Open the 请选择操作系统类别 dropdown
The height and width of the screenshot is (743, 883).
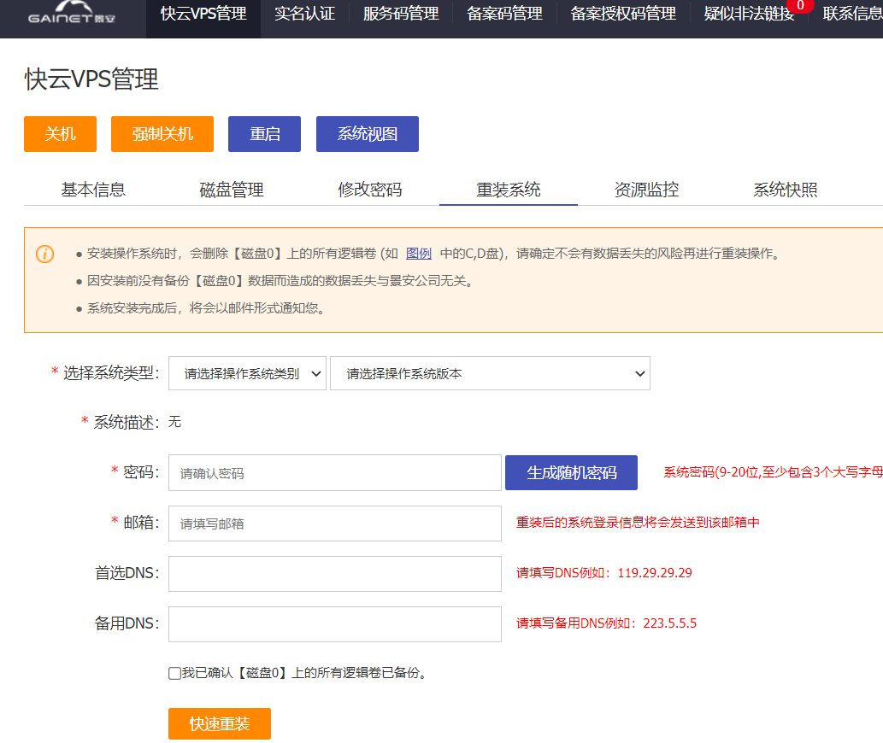click(247, 373)
